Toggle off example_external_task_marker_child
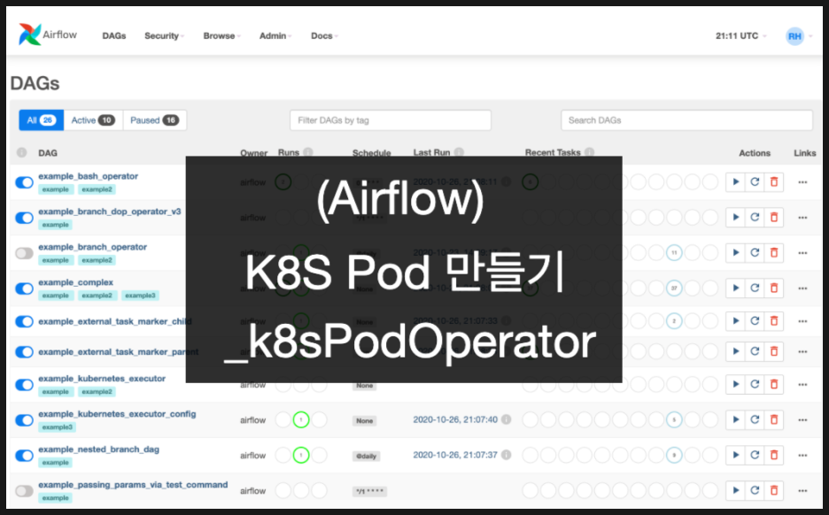This screenshot has height=515, width=829. [x=24, y=321]
